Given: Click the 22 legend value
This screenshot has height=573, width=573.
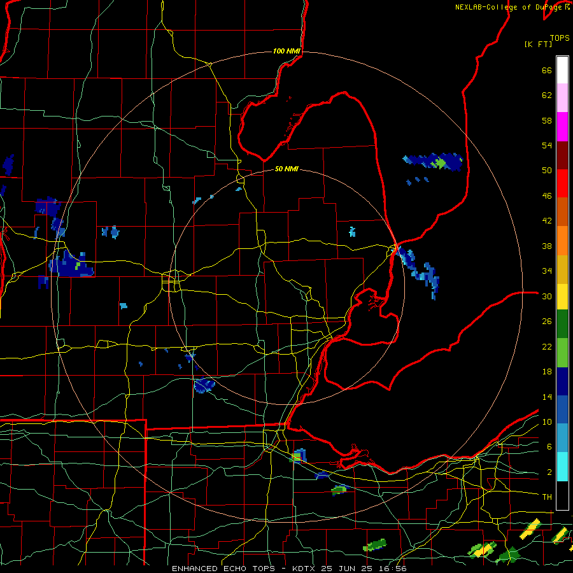Looking at the screenshot, I should (547, 346).
